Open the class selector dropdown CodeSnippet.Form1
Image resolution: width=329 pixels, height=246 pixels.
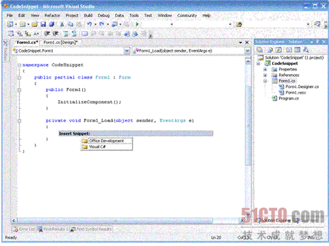click(127, 51)
